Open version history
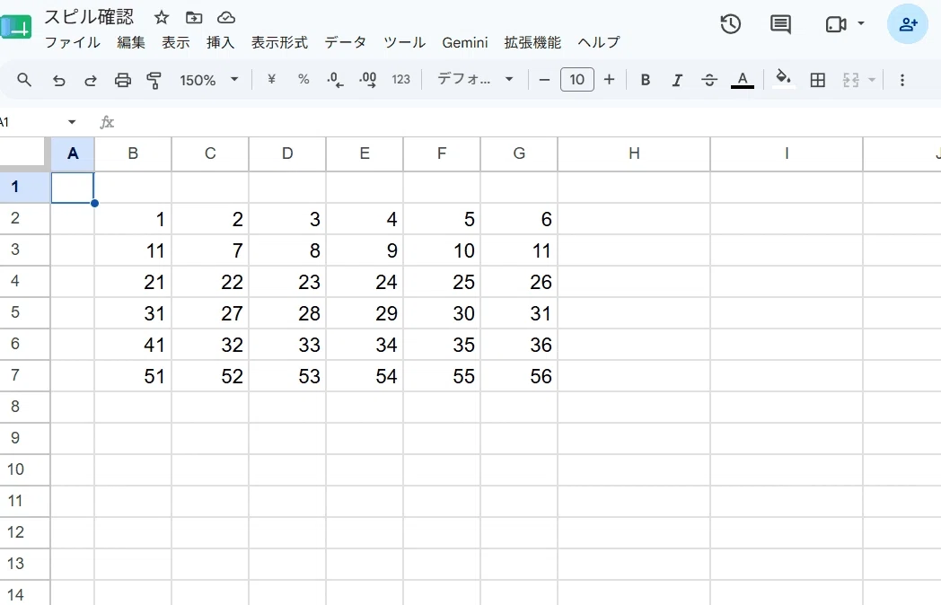The image size is (941, 605). 730,24
